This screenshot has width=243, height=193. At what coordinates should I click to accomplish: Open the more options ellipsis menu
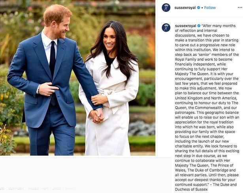click(x=240, y=8)
